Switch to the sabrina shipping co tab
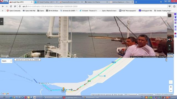The height and width of the screenshot is (99, 177). 122,2
